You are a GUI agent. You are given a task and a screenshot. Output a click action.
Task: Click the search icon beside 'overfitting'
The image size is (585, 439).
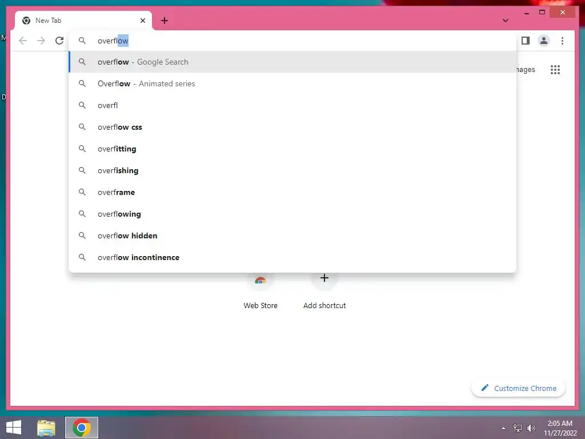point(82,149)
